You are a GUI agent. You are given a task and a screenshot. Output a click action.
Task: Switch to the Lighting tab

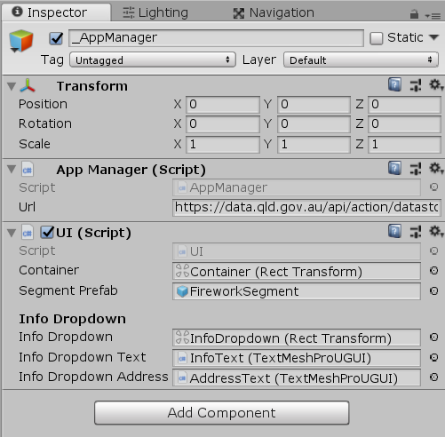155,12
